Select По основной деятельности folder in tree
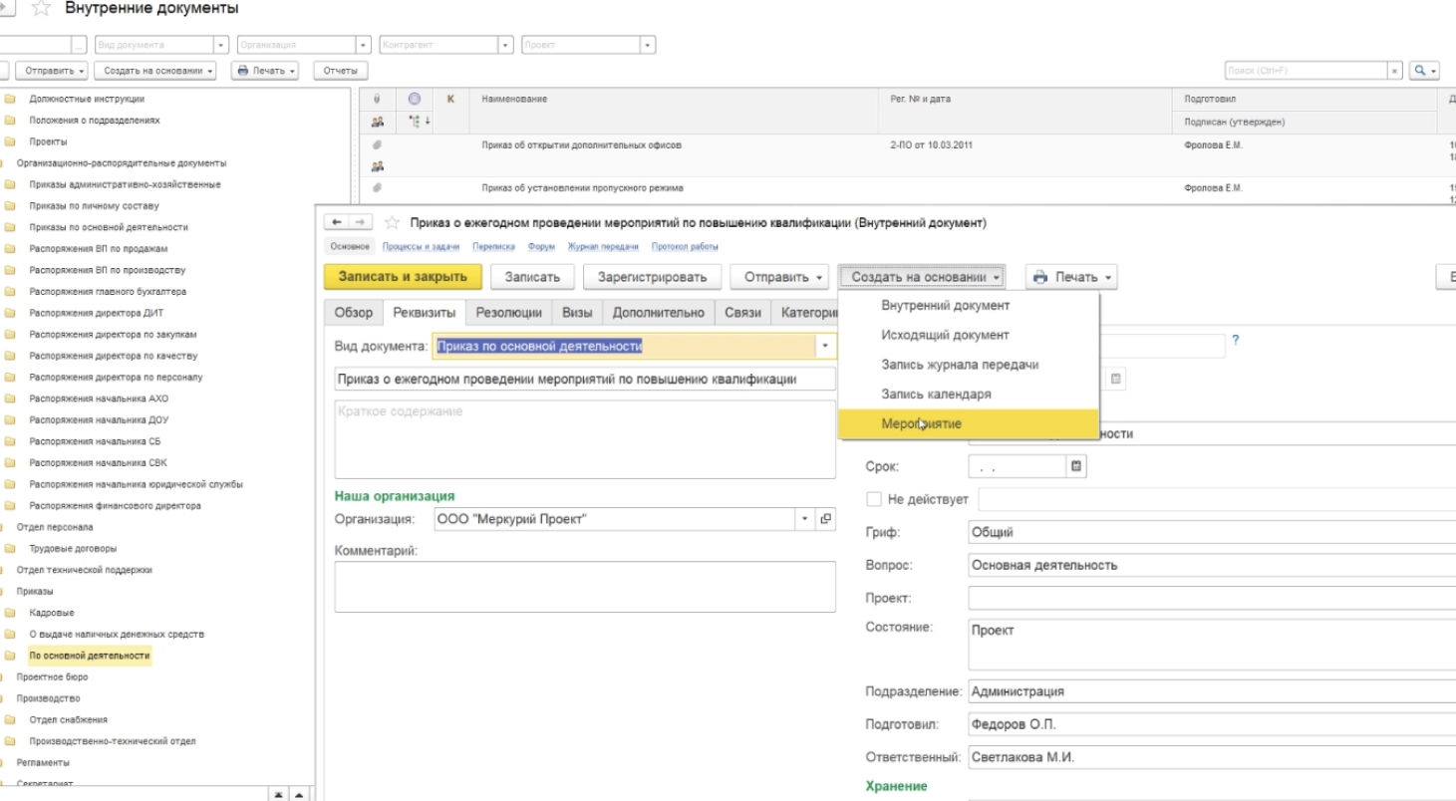This screenshot has height=801, width=1456. [90, 656]
